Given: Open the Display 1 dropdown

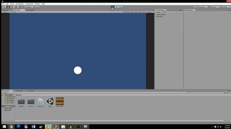Looking at the screenshot, I should (6, 12).
